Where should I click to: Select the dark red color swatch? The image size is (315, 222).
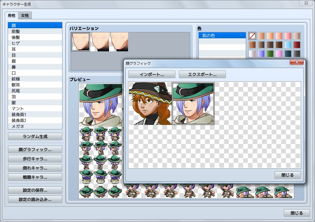(297, 45)
